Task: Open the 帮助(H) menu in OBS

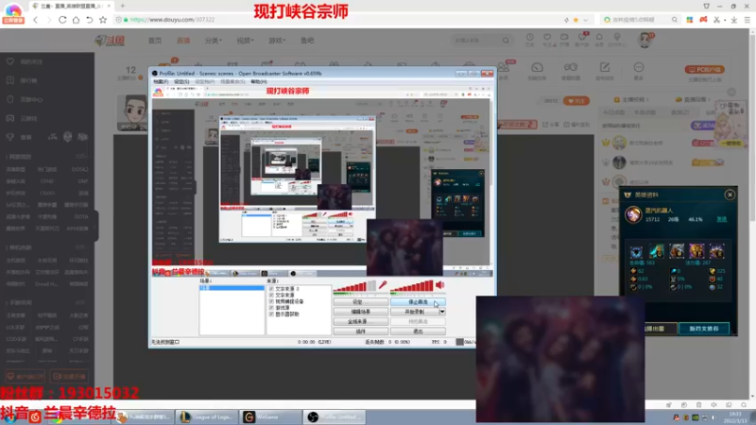Action: pyautogui.click(x=258, y=82)
